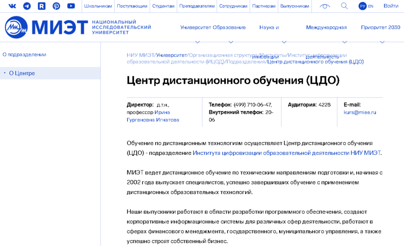Screen dimensions: 404x246
Task: Click НИУ МИЭТ breadcrumb link
Action: (140, 55)
